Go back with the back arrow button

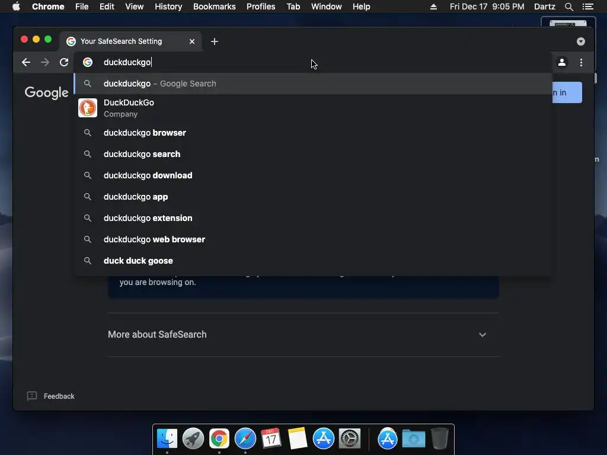pyautogui.click(x=26, y=62)
